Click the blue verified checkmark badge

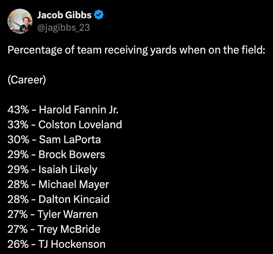99,15
